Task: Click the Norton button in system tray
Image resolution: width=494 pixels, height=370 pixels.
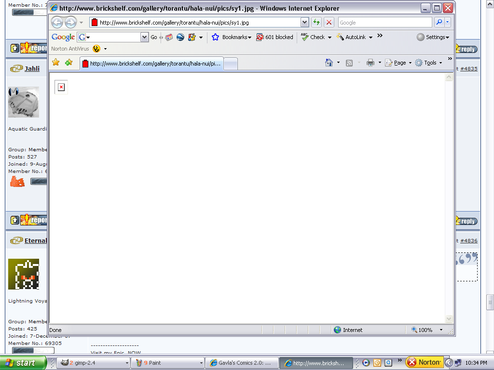Action: tap(425, 362)
